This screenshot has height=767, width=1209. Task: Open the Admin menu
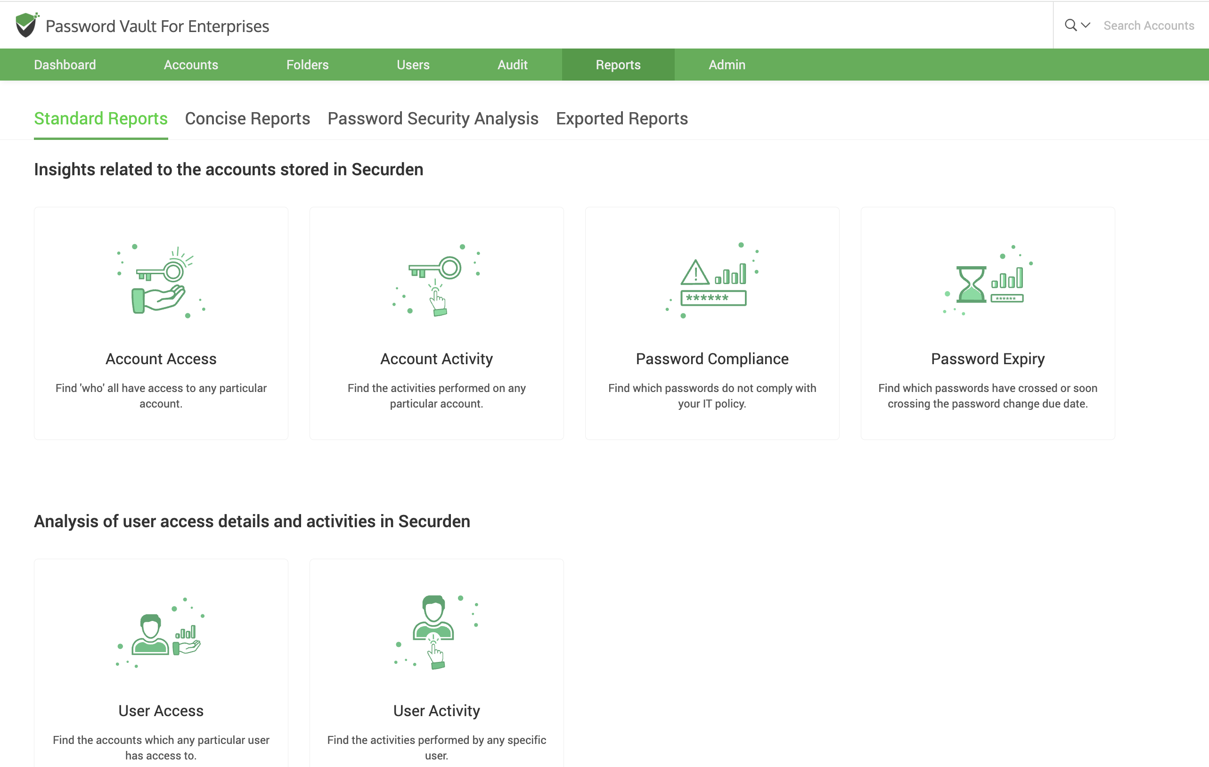pyautogui.click(x=727, y=64)
